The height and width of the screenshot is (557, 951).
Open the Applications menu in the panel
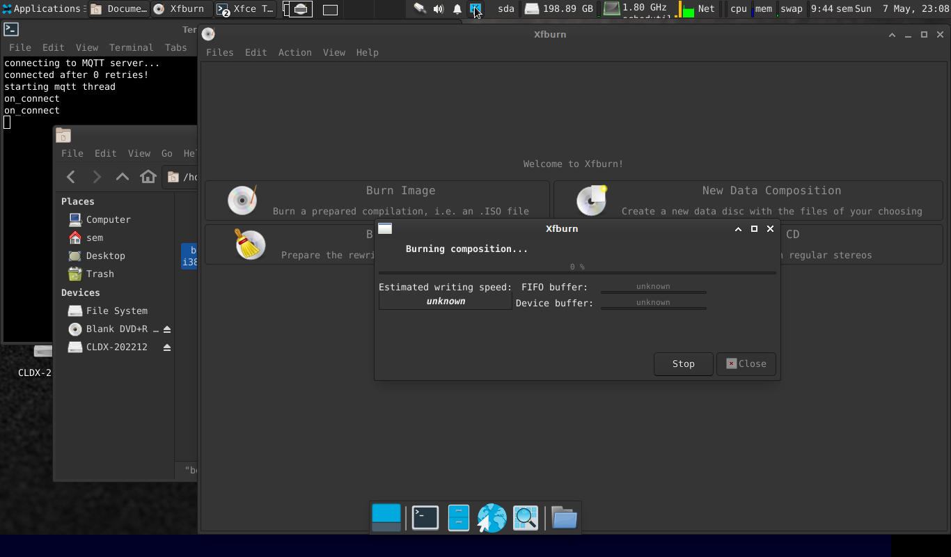click(x=41, y=9)
